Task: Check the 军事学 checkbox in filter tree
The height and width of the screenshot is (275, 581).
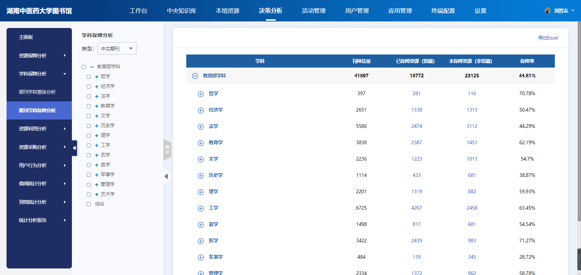Action: 89,175
